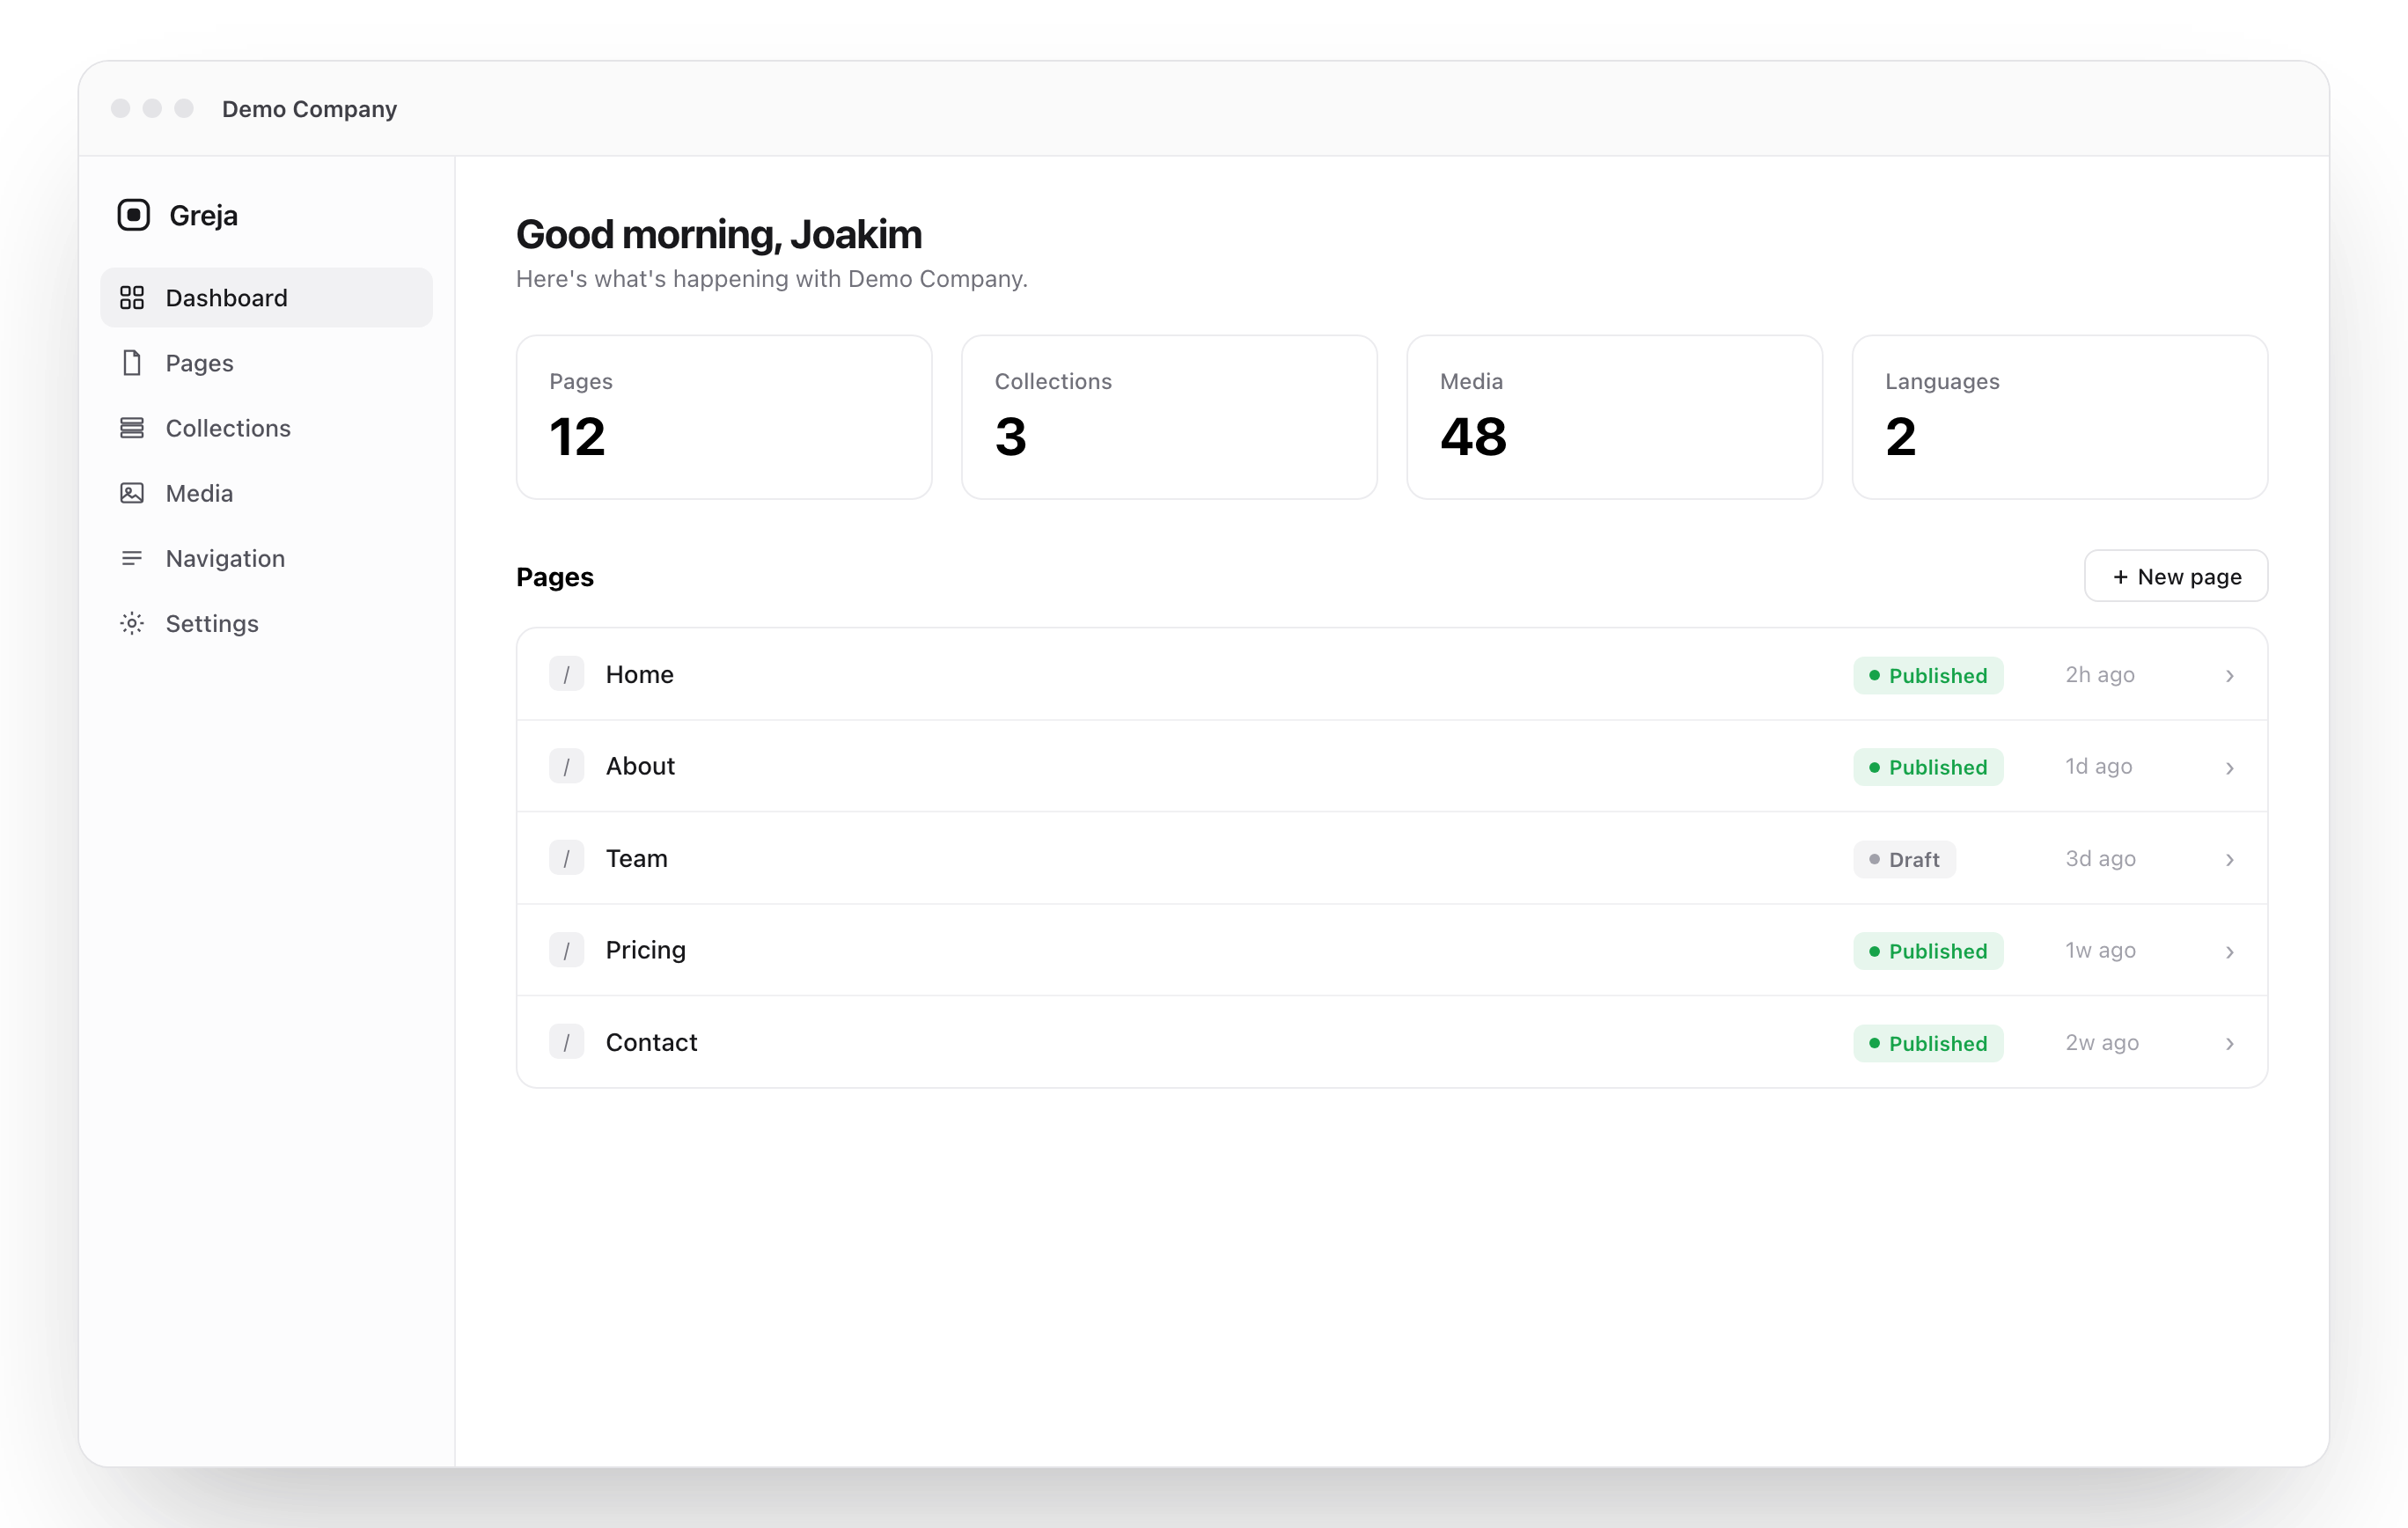Click the Demo Company window title
Viewport: 2408px width, 1528px height.
[309, 108]
